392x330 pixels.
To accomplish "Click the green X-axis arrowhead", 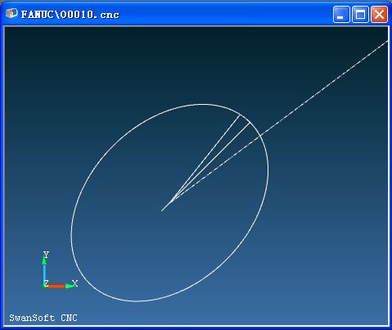I will coord(70,286).
